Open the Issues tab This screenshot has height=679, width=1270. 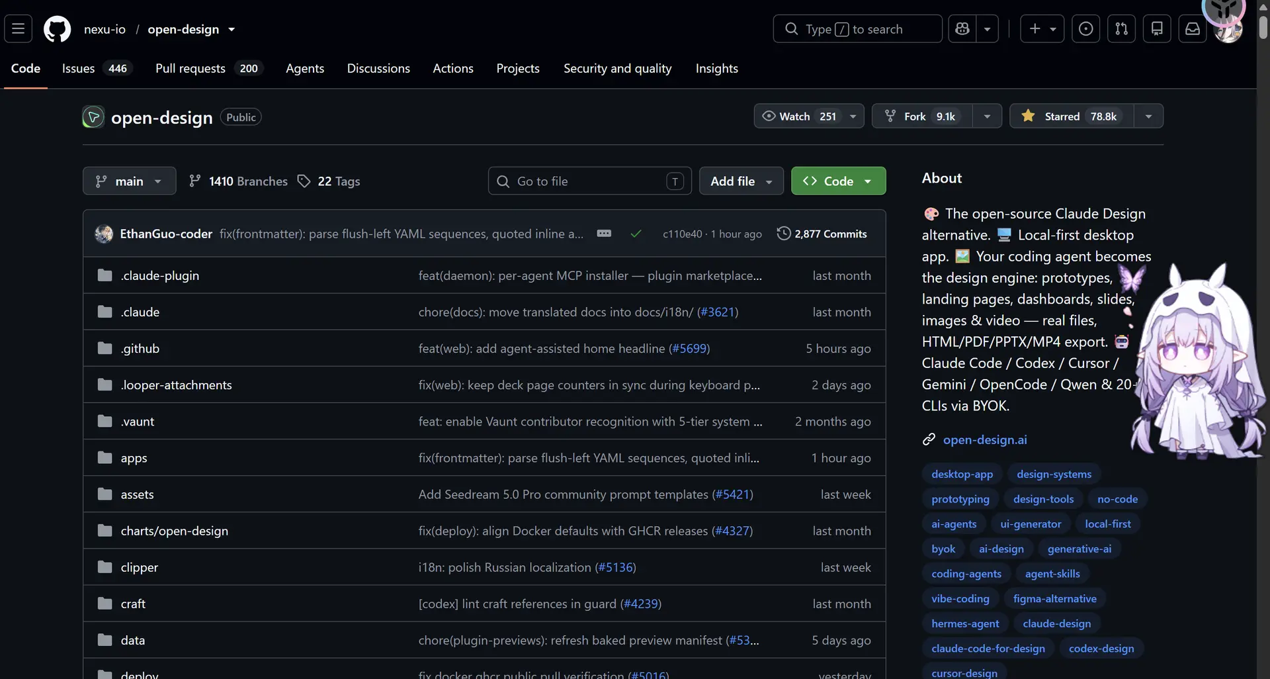point(97,68)
